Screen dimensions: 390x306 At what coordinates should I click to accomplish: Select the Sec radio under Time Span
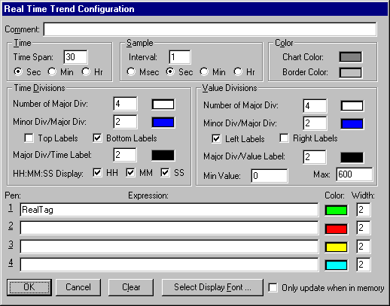[x=18, y=71]
